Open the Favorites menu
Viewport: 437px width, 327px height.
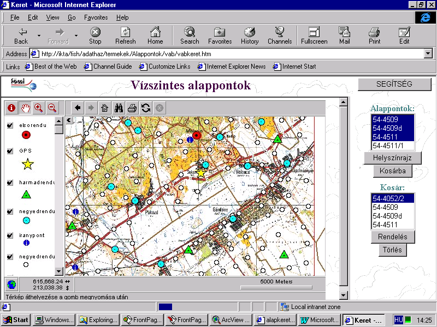coord(96,17)
